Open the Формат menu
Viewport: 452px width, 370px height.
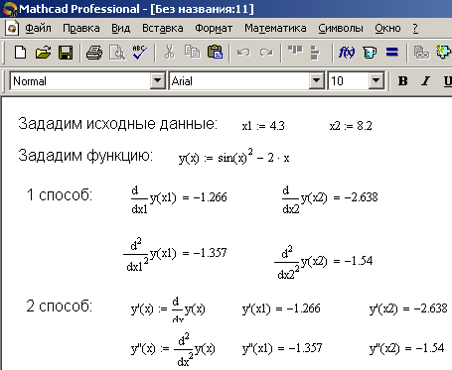[x=214, y=29]
